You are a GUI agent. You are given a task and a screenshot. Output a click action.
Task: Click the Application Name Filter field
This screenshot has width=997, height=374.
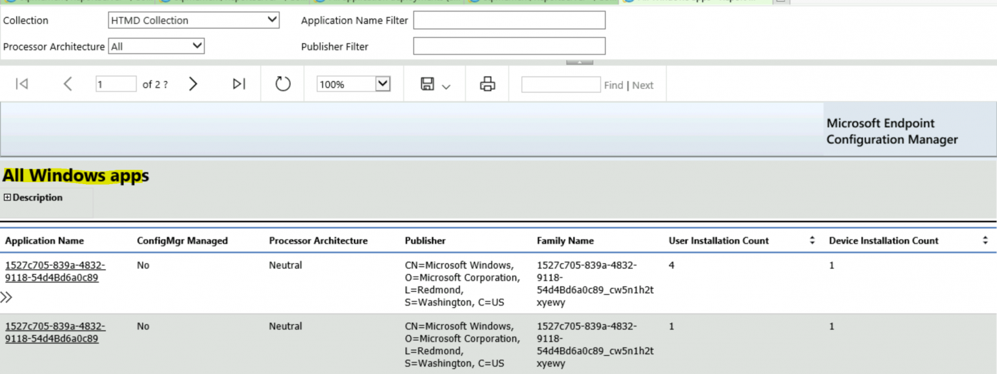pos(509,21)
